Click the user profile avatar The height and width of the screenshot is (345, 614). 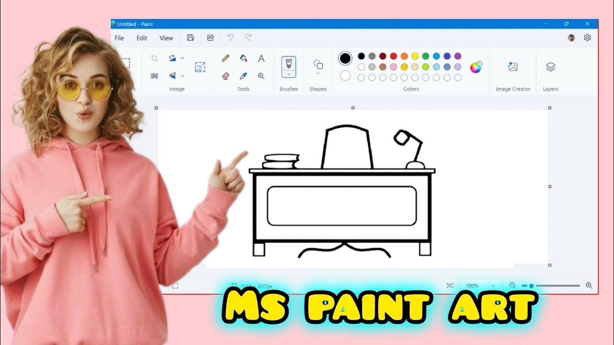point(571,38)
